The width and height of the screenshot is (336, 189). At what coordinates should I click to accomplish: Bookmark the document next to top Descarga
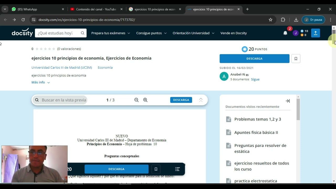click(x=296, y=59)
